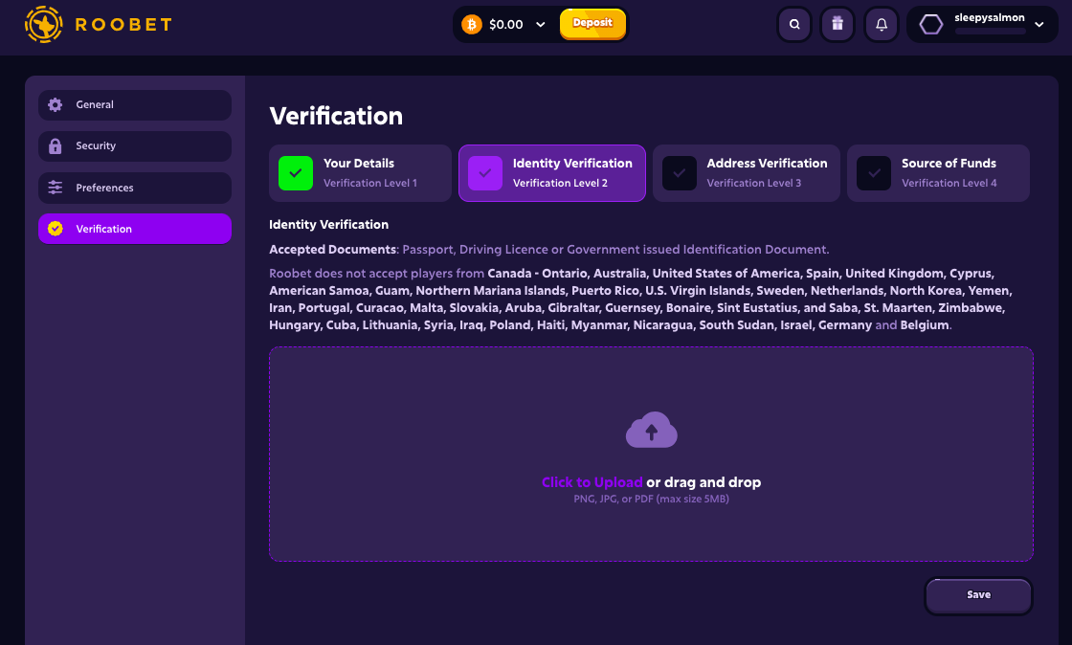Click the cloud upload icon

click(652, 430)
